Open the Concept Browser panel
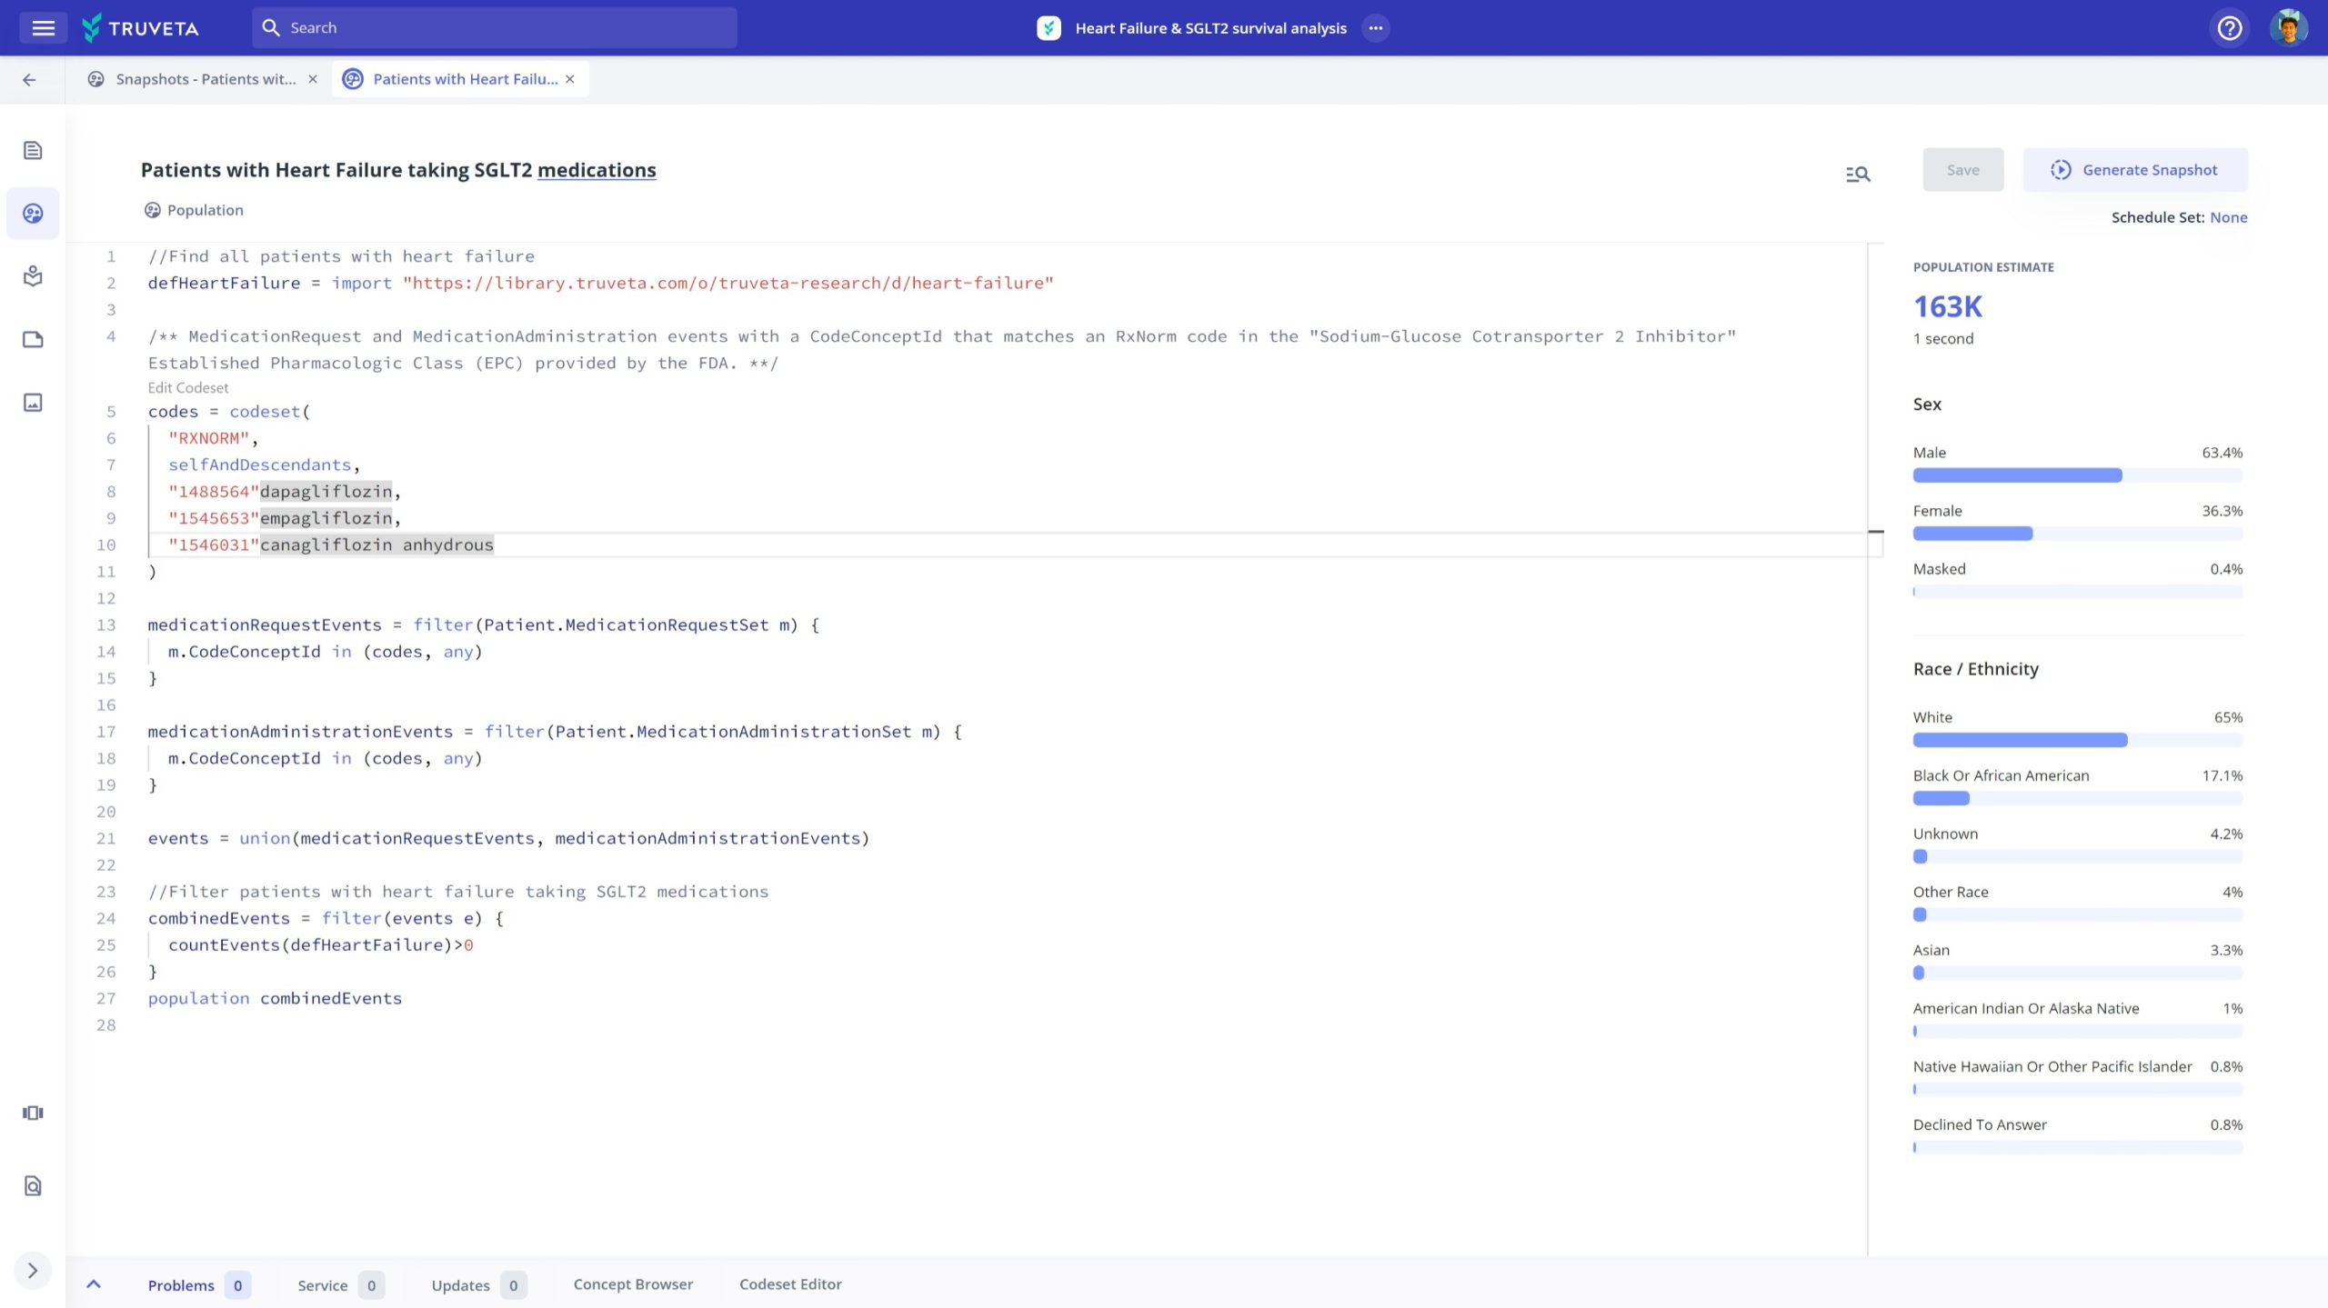The width and height of the screenshot is (2328, 1308). (633, 1284)
